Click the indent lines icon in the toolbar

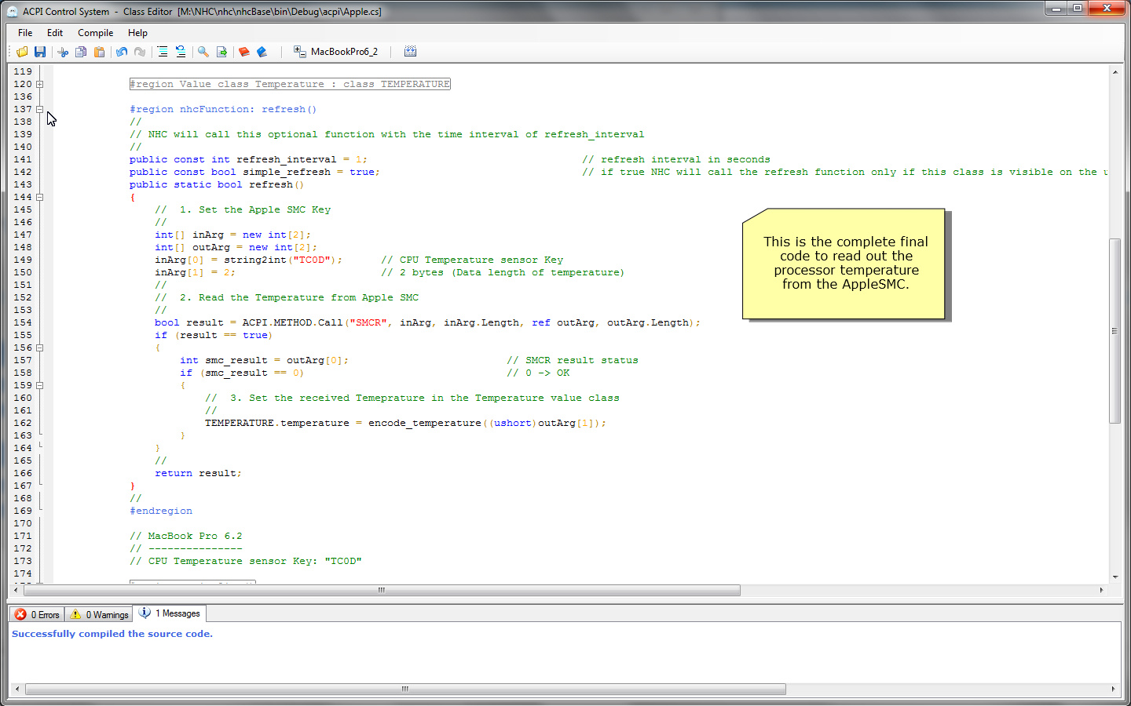tap(163, 52)
